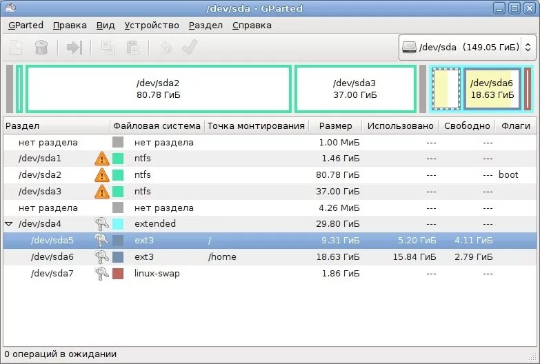Click the 5.20 ГиБ used value
Screen dimensions: 540x364
coord(417,241)
